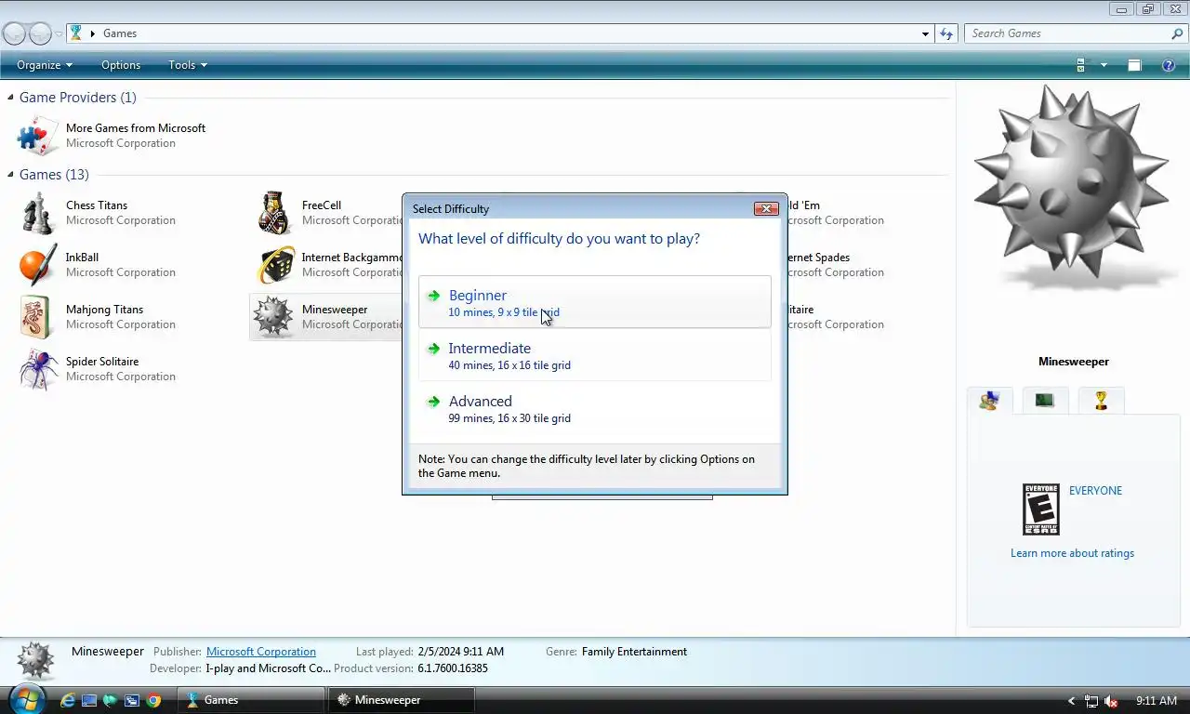
Task: Launch Internet Explorer from quick launch
Action: click(67, 700)
